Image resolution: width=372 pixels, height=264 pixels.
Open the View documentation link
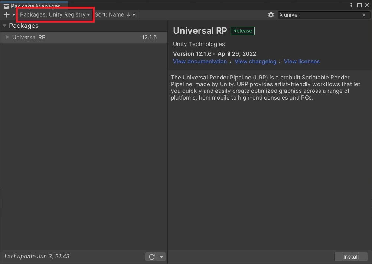[x=200, y=61]
